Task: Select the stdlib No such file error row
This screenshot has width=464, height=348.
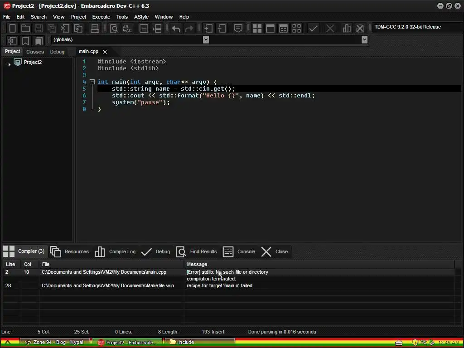Action: tap(229, 272)
